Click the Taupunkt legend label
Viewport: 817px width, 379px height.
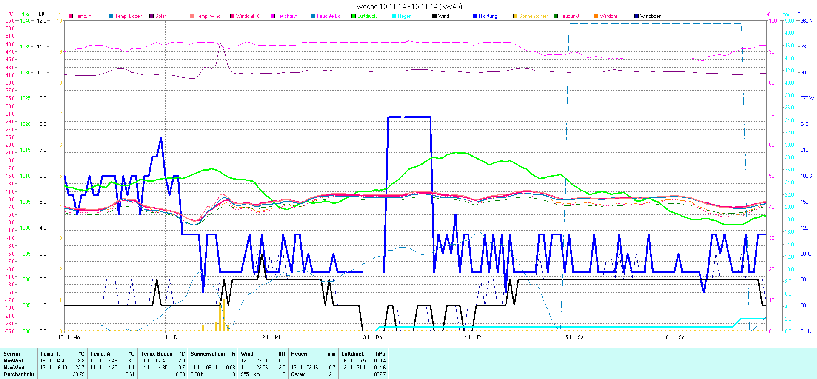[569, 16]
